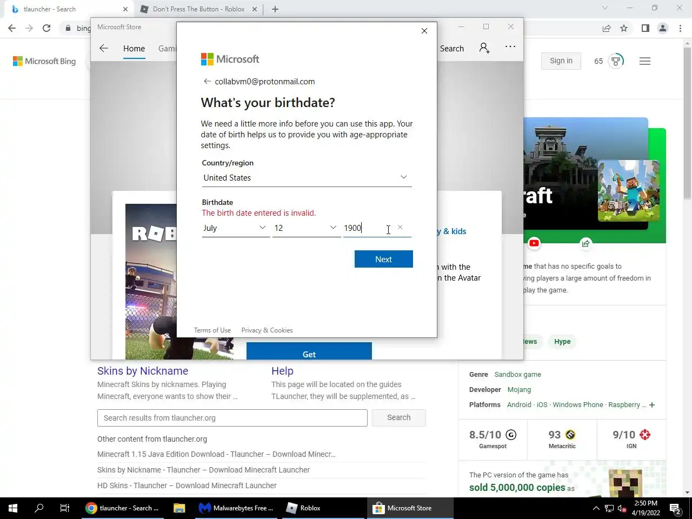Open a new browser tab
The image size is (692, 519).
[275, 9]
